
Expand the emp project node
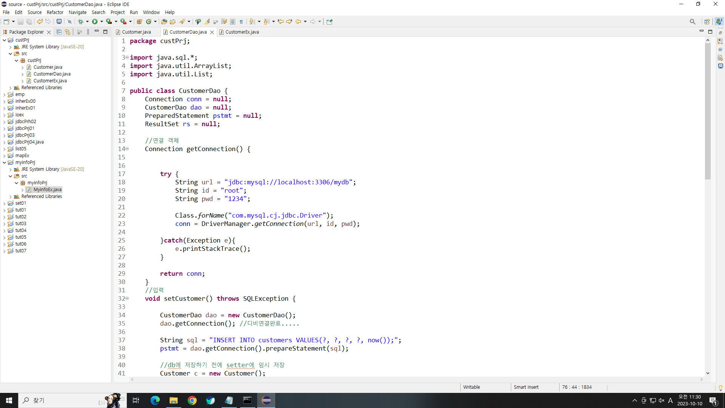tap(5, 94)
